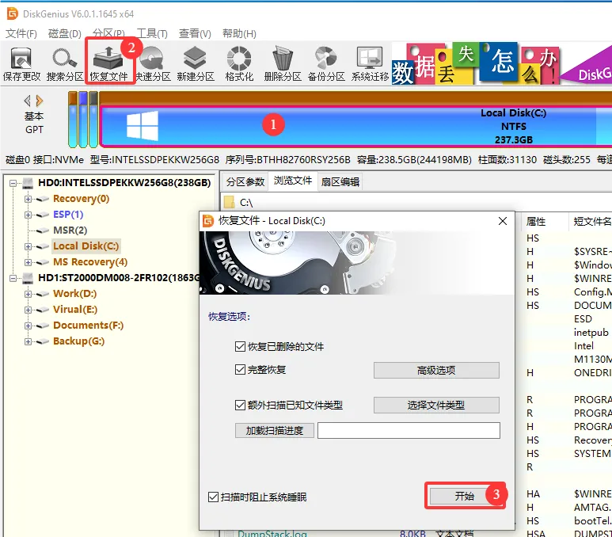This screenshot has width=612, height=537.
Task: Select Work(D:) in the disk tree
Action: click(74, 294)
